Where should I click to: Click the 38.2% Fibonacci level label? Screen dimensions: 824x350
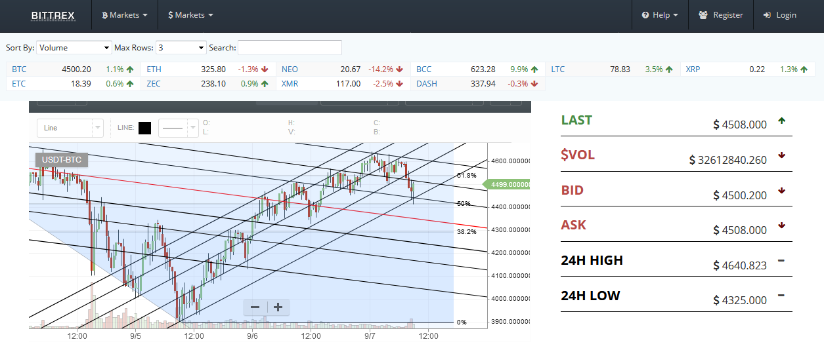466,232
